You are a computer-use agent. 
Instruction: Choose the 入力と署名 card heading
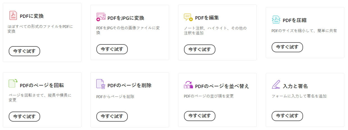click(293, 86)
